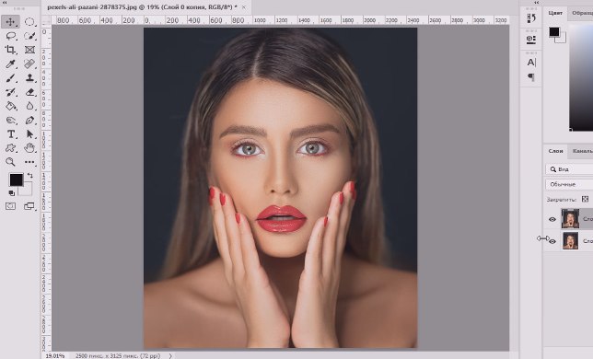Hide the bottom layer via eye icon
Viewport: 593px width, 359px height.
click(x=552, y=241)
